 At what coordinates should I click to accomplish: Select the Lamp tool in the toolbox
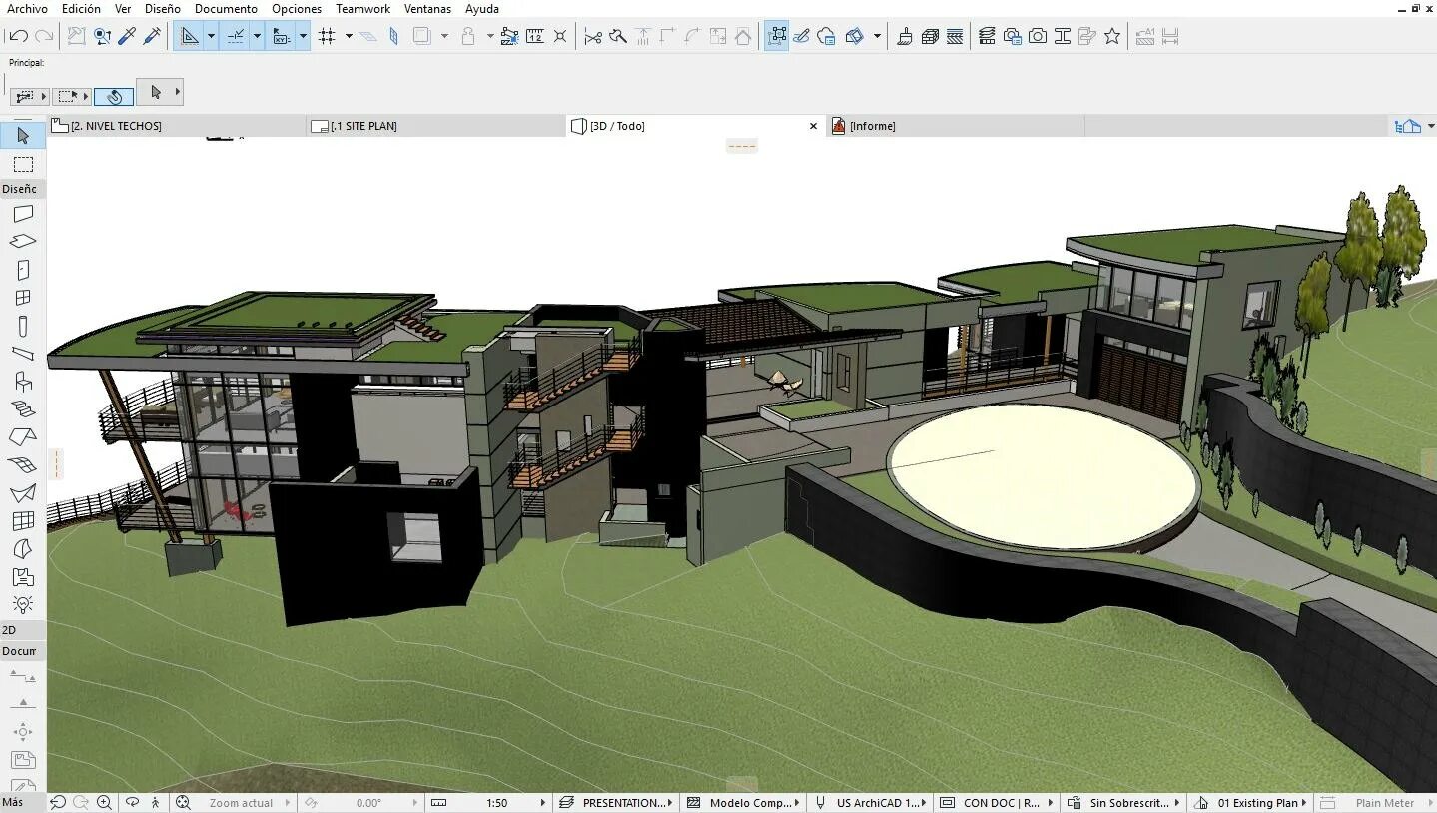tap(23, 604)
